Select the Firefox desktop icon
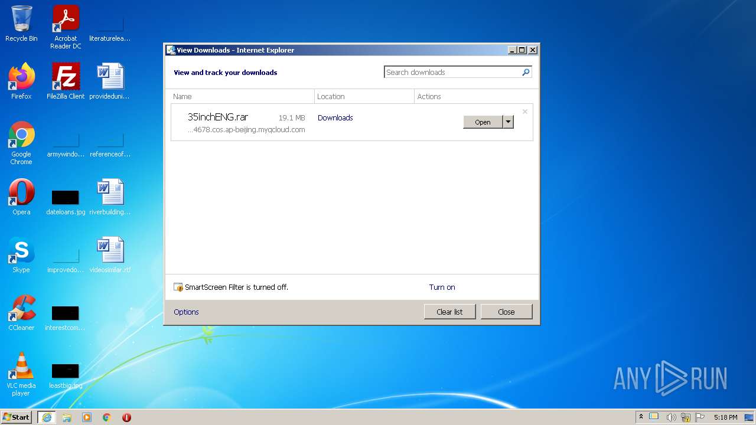This screenshot has height=425, width=756. (x=21, y=81)
